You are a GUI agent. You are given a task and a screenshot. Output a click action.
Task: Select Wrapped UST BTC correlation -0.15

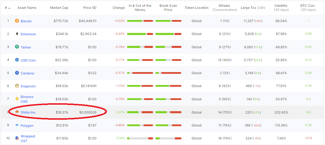pos(309,138)
